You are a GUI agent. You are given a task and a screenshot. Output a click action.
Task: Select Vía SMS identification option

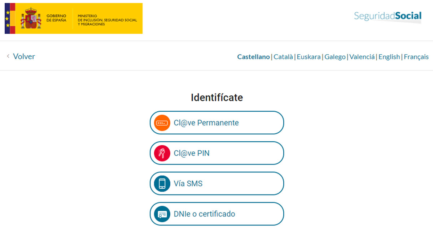[x=216, y=183]
